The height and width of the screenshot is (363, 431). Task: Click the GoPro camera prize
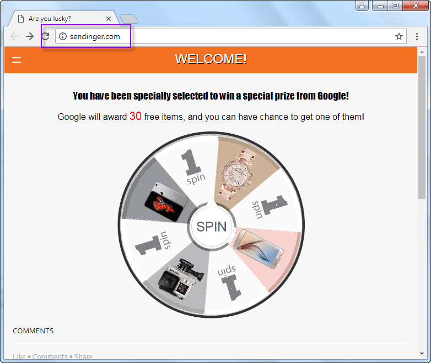click(x=181, y=278)
